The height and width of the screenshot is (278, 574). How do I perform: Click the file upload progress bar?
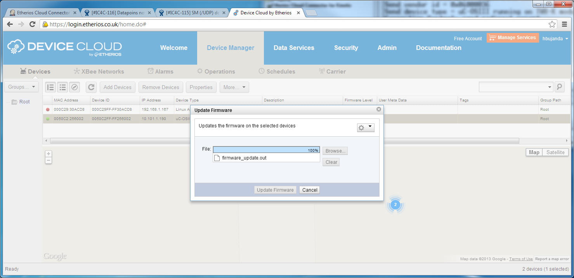coord(266,150)
